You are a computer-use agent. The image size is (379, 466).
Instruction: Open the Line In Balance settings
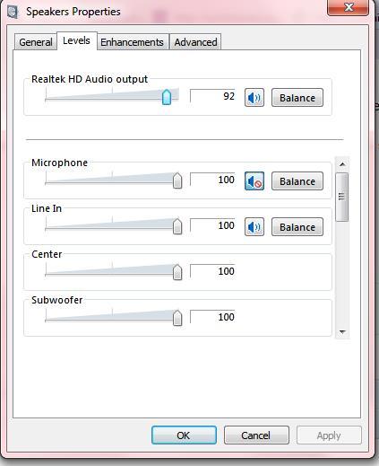[297, 227]
